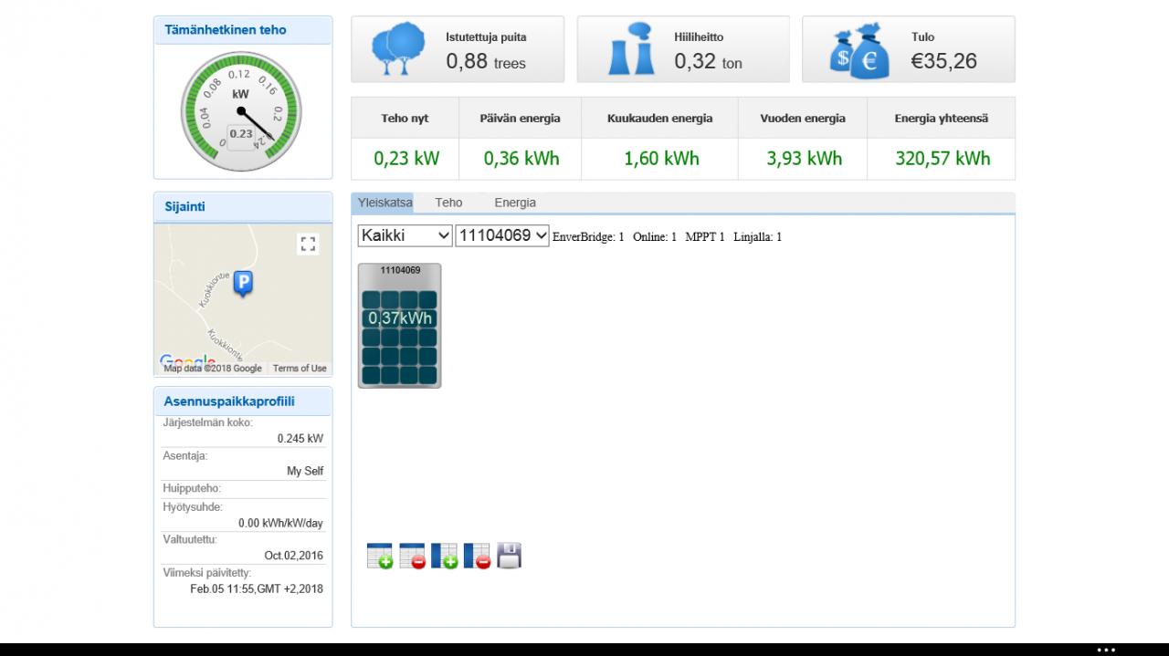Click the add row table icon
Image resolution: width=1169 pixels, height=656 pixels.
point(380,556)
